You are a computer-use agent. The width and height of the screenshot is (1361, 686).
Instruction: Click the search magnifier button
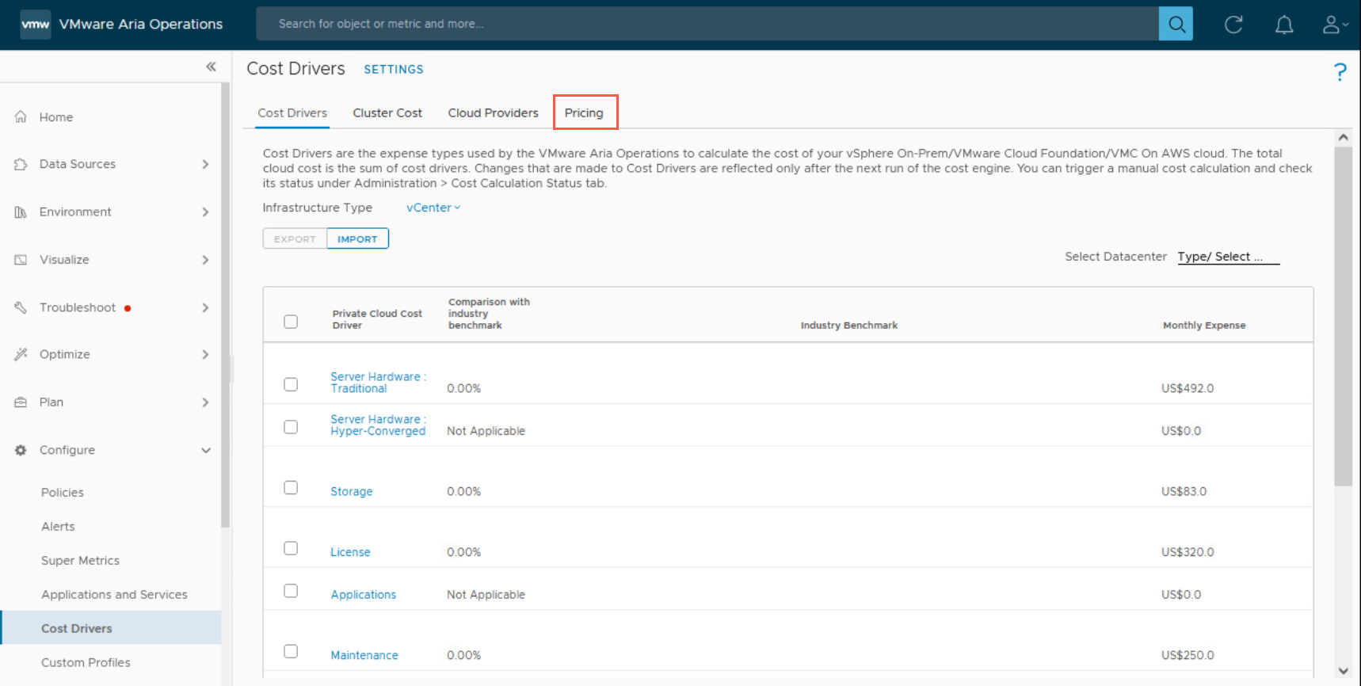coord(1176,24)
